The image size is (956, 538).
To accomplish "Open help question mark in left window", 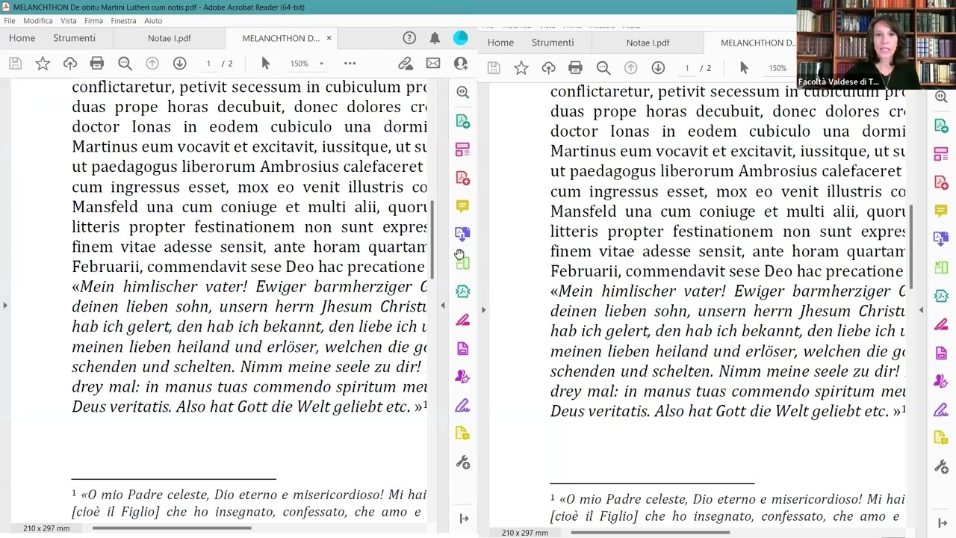I will point(409,38).
